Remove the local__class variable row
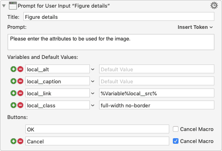The height and width of the screenshot is (151, 222). pos(21,105)
